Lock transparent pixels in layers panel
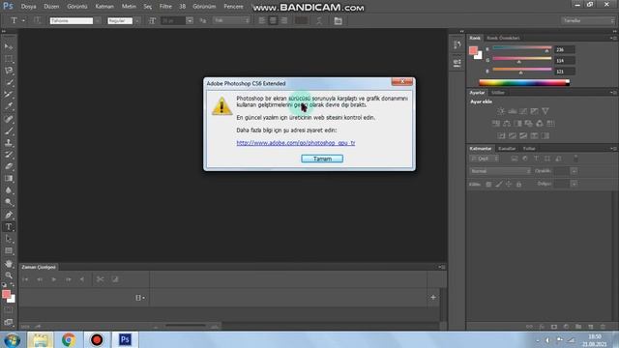Image resolution: width=619 pixels, height=348 pixels. 488,185
